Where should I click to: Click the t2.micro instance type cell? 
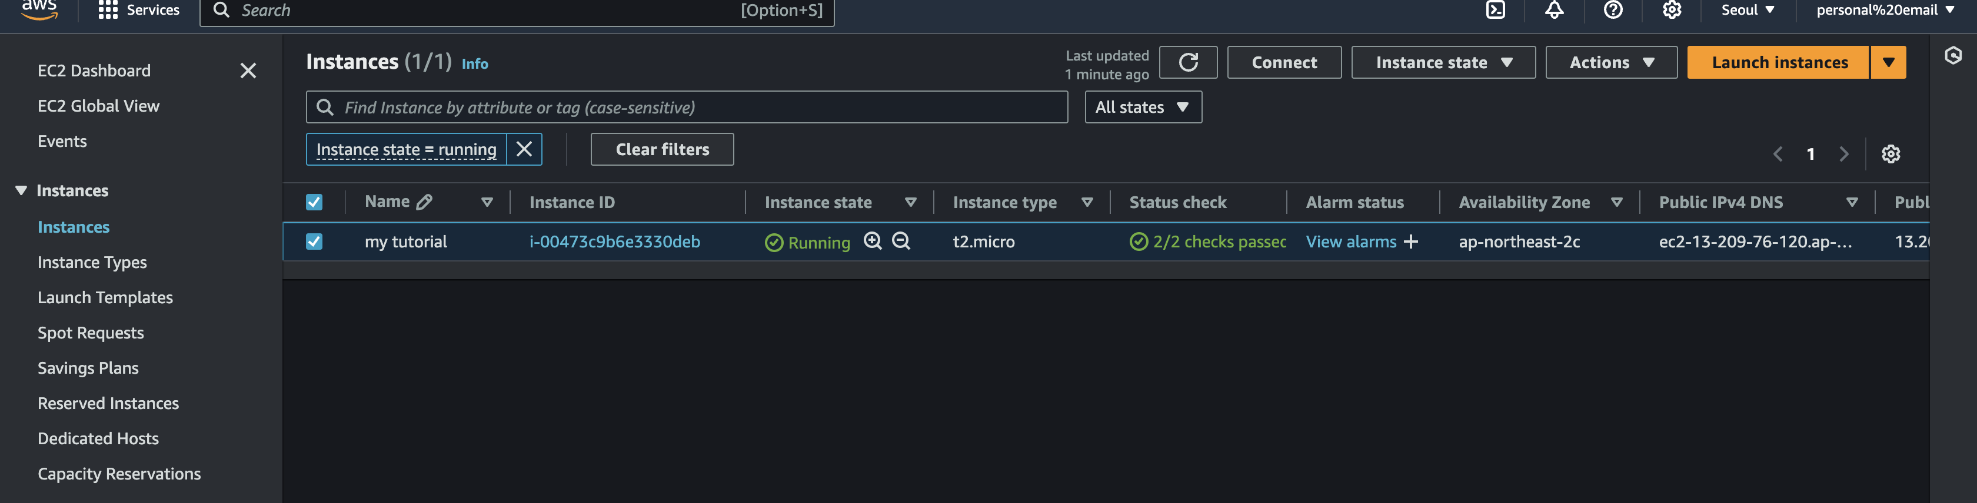[x=983, y=242]
